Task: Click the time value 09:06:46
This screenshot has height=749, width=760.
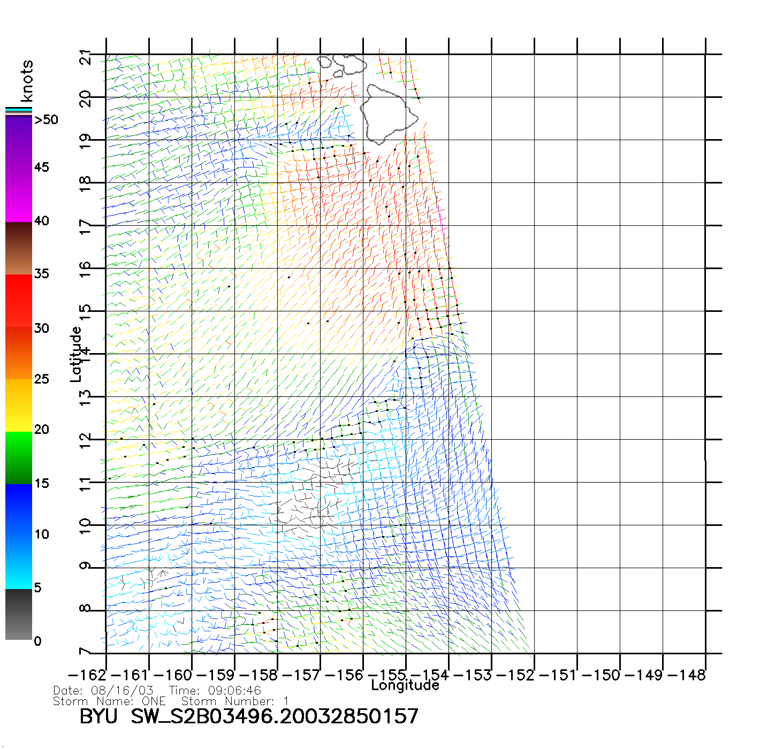Action: coord(234,691)
